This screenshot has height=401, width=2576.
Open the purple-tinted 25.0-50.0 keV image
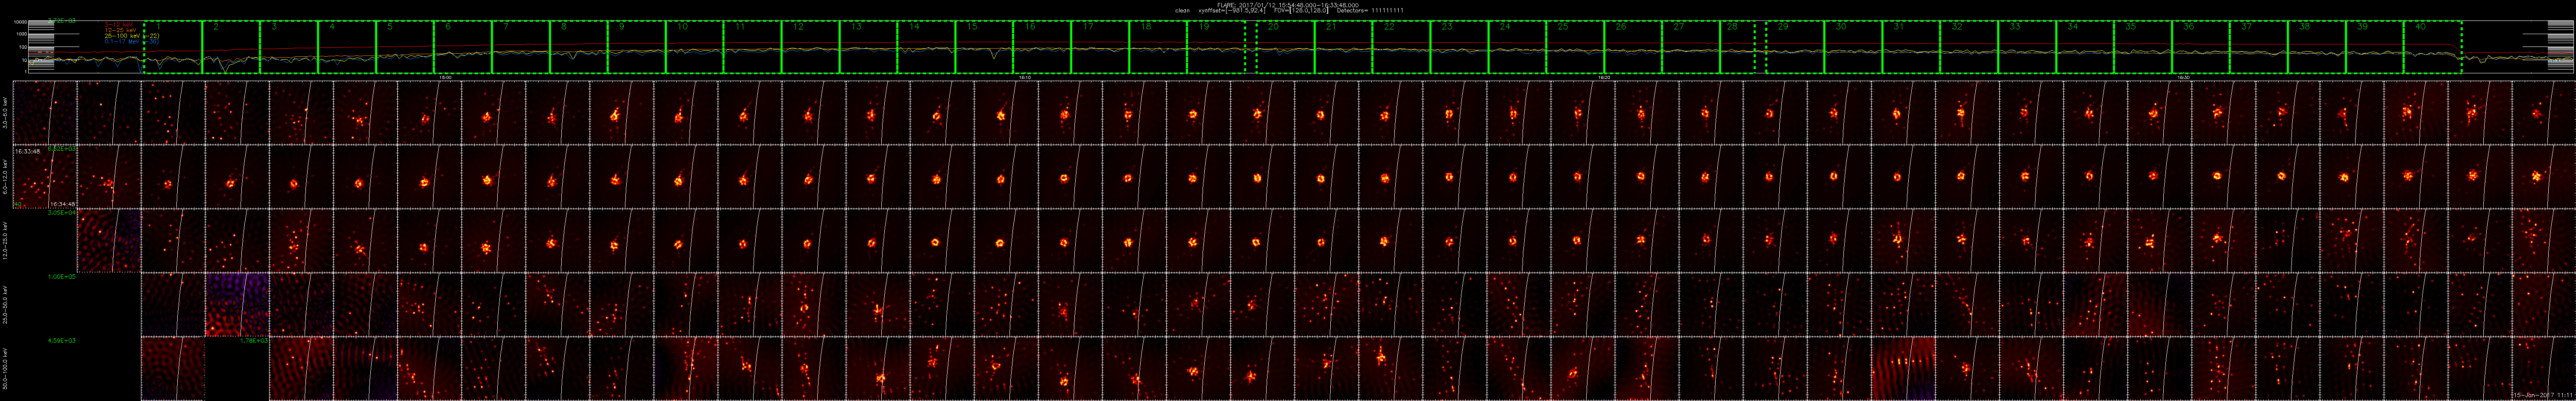tap(237, 304)
